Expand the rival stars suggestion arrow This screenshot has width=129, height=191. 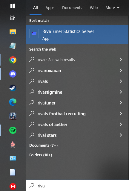coord(121,135)
